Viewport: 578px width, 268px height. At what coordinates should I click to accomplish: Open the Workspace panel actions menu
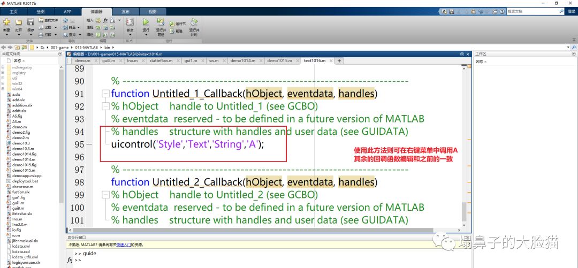tap(575, 54)
